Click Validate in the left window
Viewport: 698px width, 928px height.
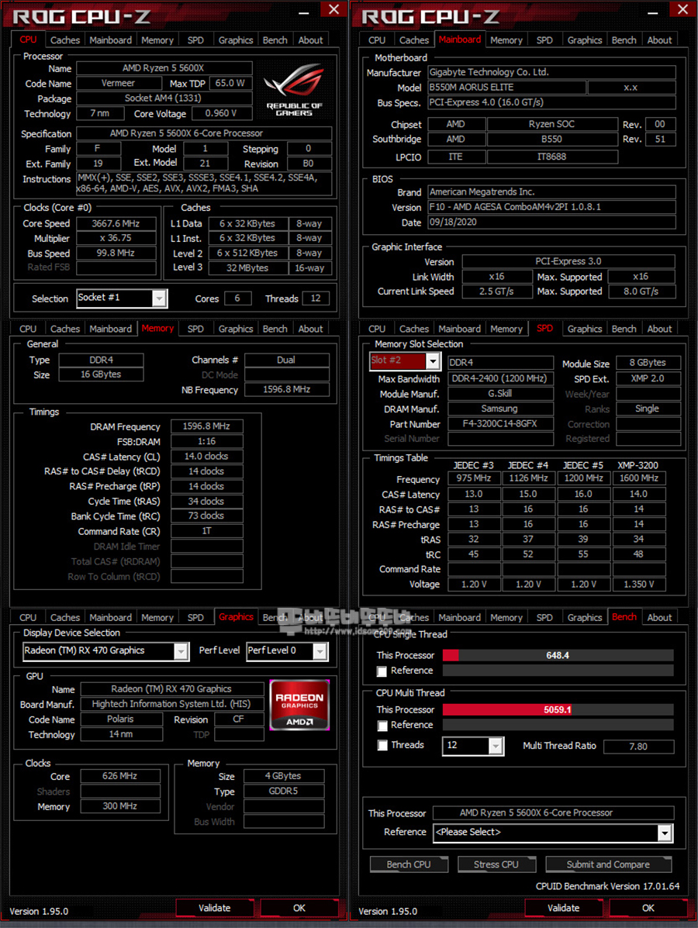point(214,909)
